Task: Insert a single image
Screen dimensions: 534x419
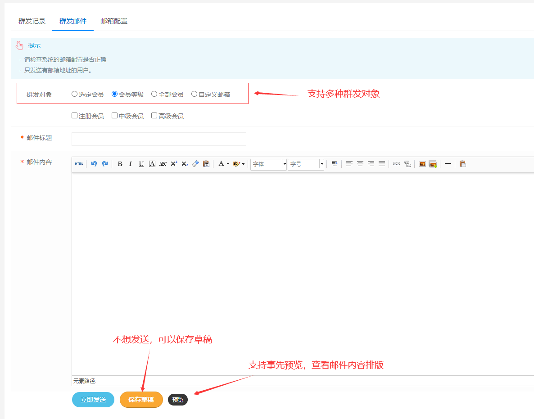Action: click(x=422, y=164)
